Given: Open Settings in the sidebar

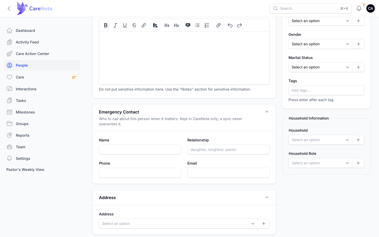Looking at the screenshot, I should pos(42,159).
